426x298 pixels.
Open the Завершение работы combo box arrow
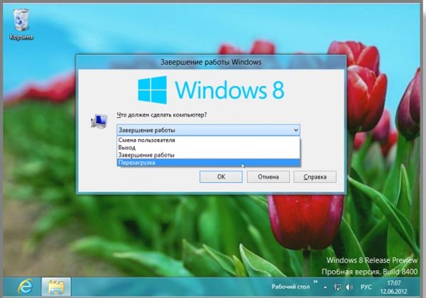[296, 130]
